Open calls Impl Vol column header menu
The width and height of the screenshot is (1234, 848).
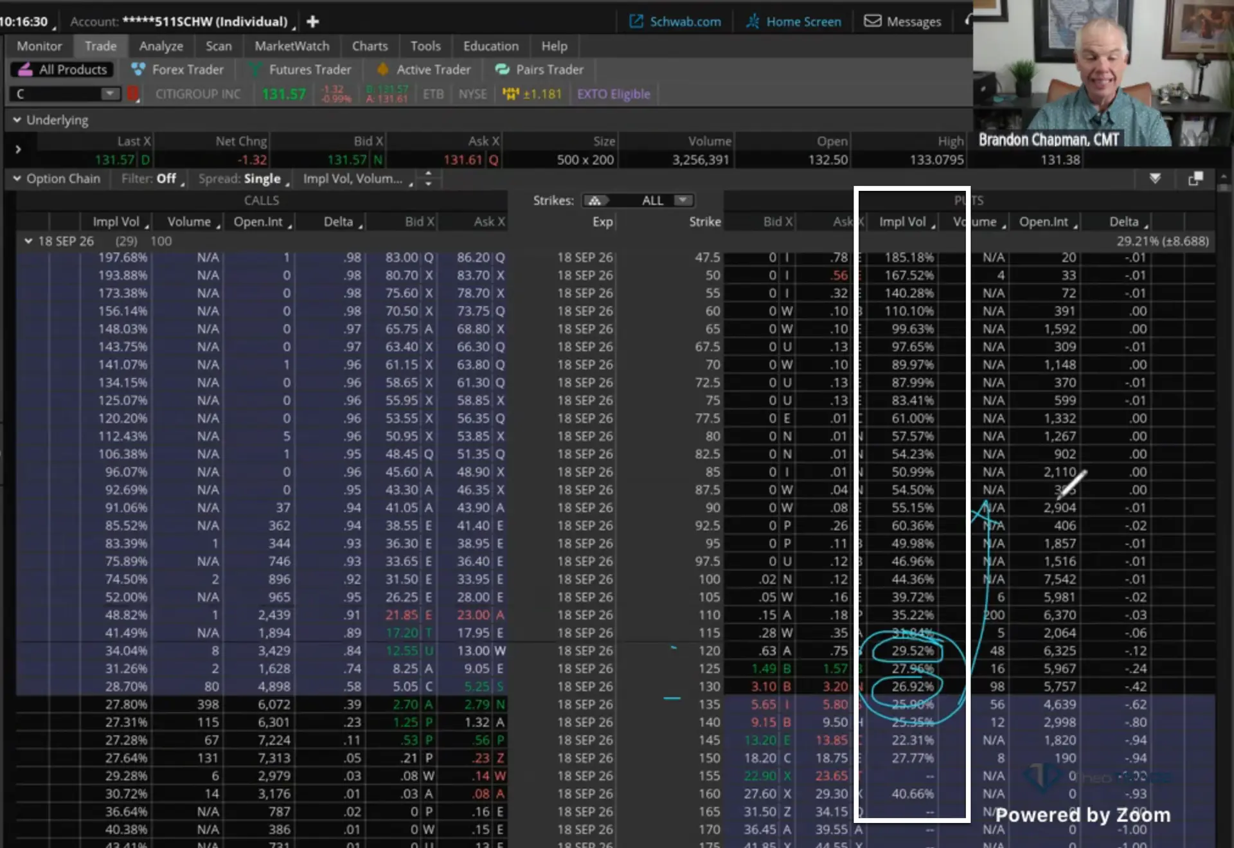147,226
